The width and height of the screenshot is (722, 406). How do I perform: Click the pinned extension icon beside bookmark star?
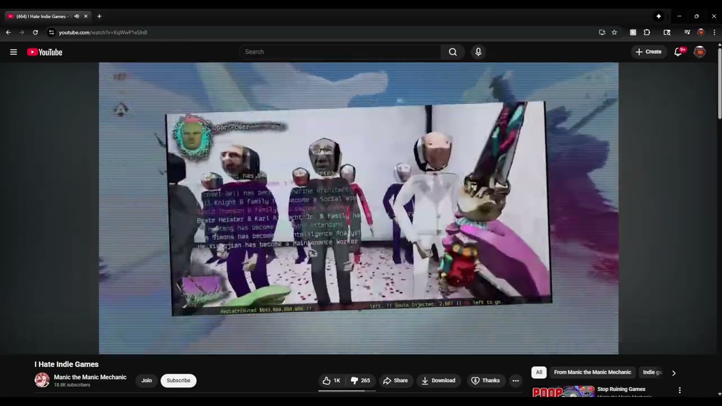633,32
